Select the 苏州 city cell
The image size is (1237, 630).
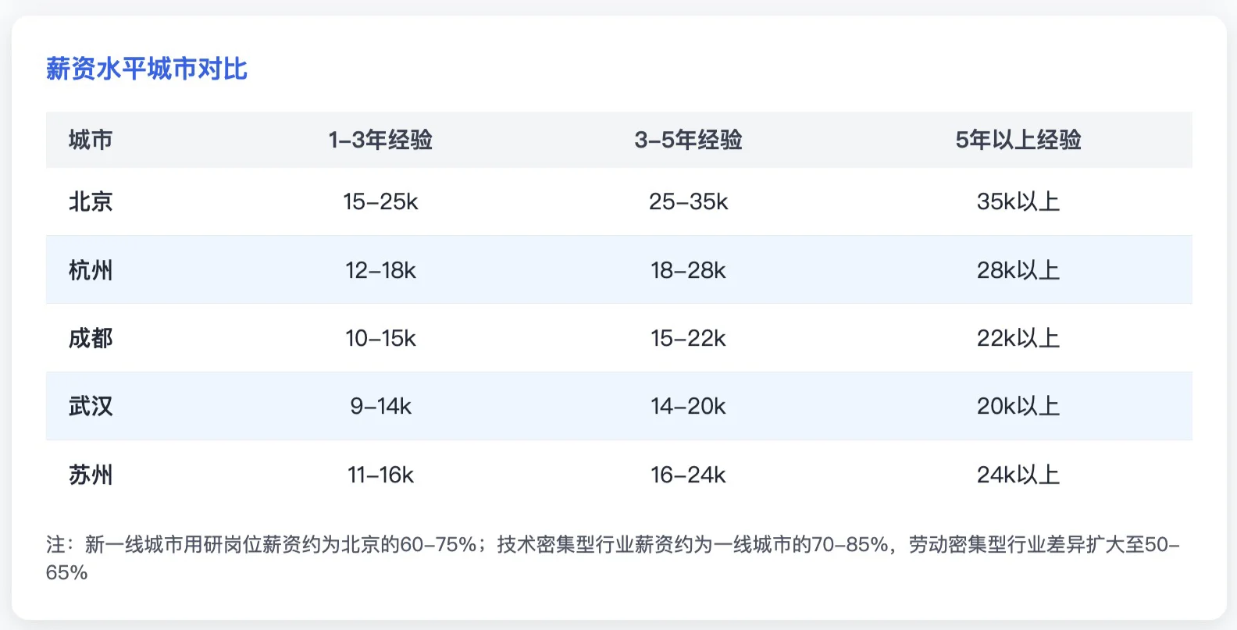point(91,475)
